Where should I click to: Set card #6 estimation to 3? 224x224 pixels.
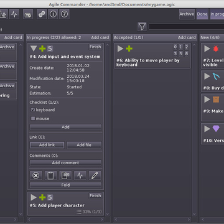pos(175,54)
